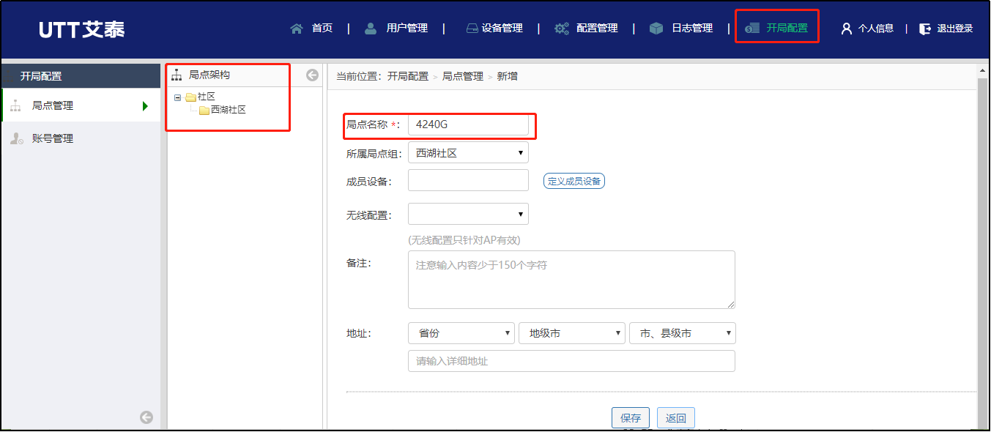The width and height of the screenshot is (991, 432).
Task: Click the device icon beside 设备管理
Action: click(x=472, y=29)
